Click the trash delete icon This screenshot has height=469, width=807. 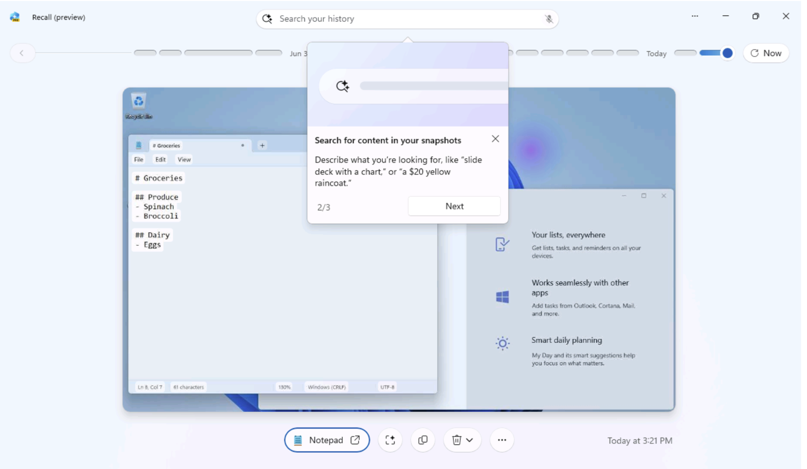(456, 440)
